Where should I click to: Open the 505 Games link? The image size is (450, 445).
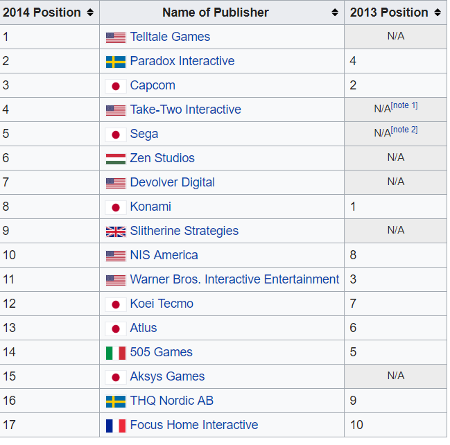161,351
